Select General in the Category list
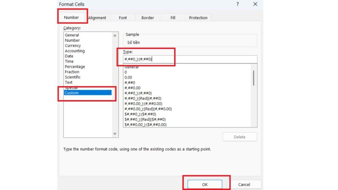Viewport: 338px width, 190px height. (x=88, y=35)
